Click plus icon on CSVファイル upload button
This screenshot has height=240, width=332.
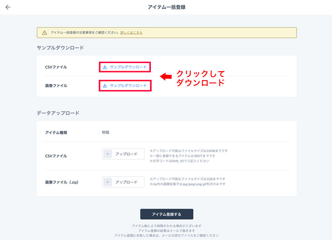click(x=108, y=154)
